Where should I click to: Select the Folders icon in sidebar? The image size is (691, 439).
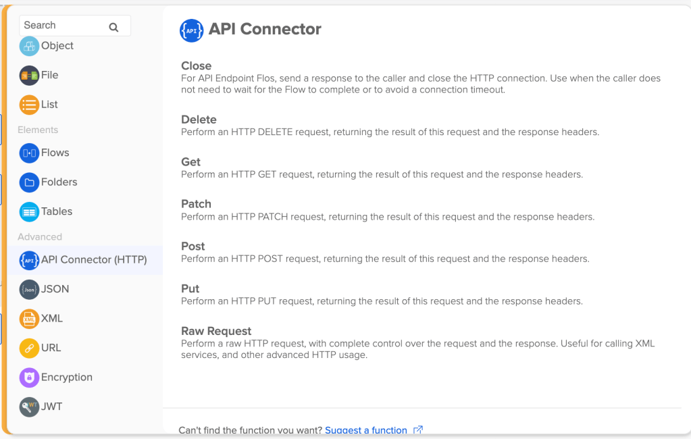click(x=29, y=182)
